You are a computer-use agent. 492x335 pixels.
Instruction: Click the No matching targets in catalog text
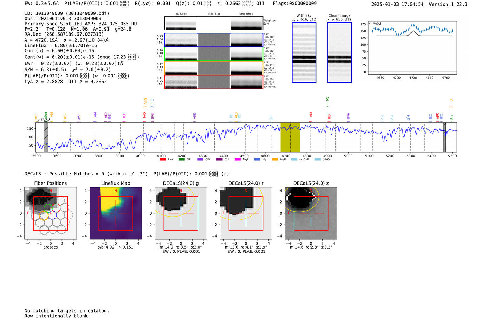point(67,311)
